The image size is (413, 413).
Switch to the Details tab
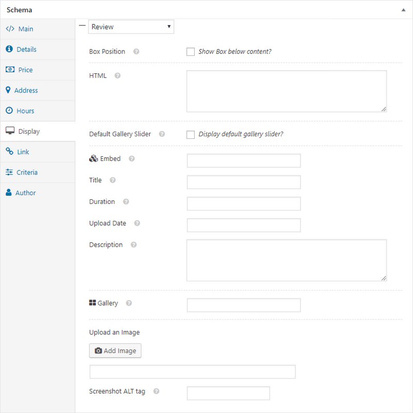tap(26, 49)
